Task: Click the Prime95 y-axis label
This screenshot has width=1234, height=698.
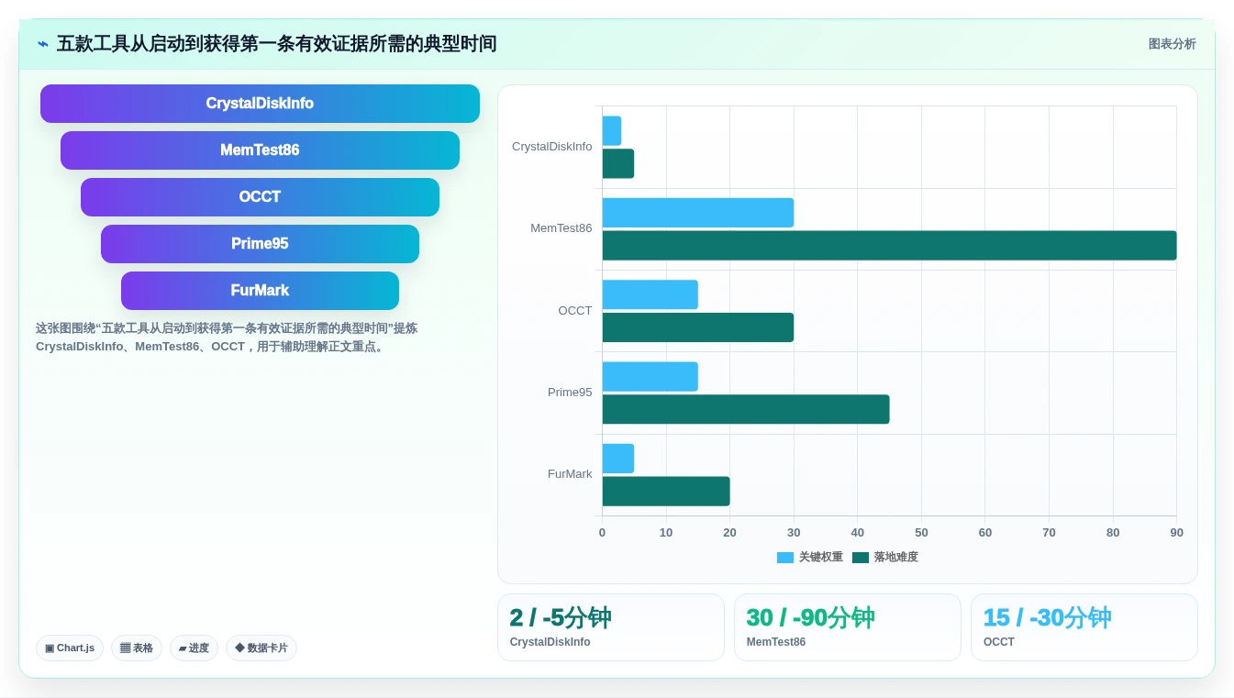Action: pos(570,393)
